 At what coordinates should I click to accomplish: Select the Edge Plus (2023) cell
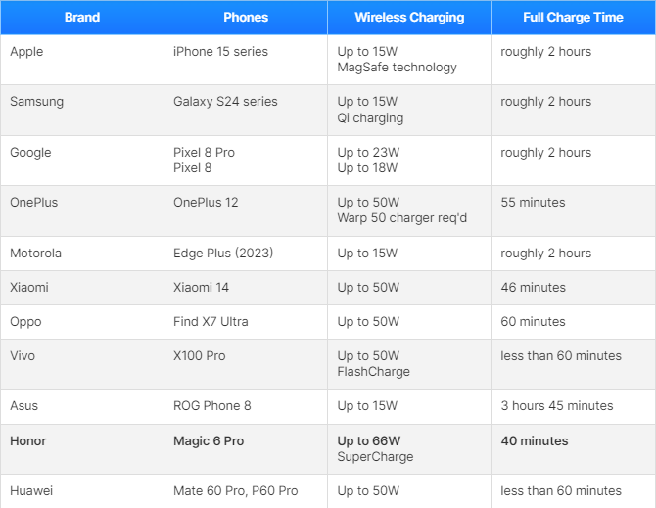click(223, 254)
